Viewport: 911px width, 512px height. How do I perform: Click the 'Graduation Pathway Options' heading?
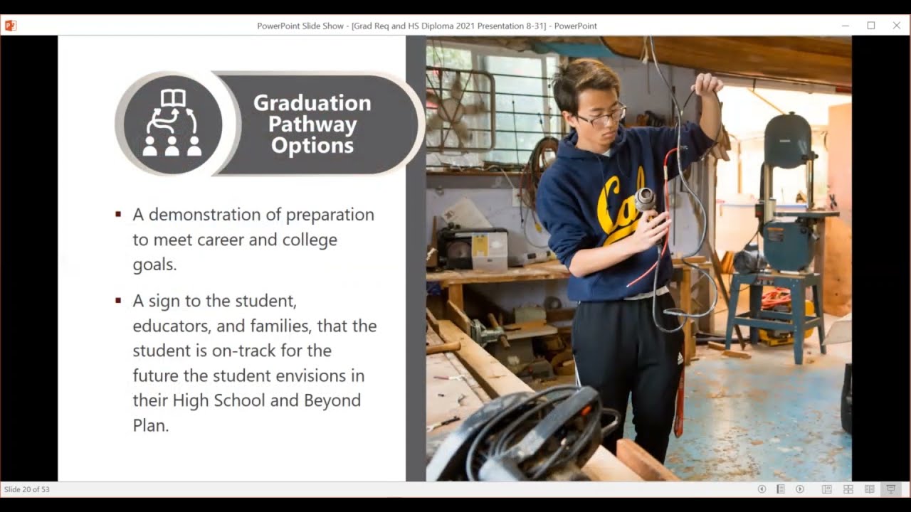[312, 124]
